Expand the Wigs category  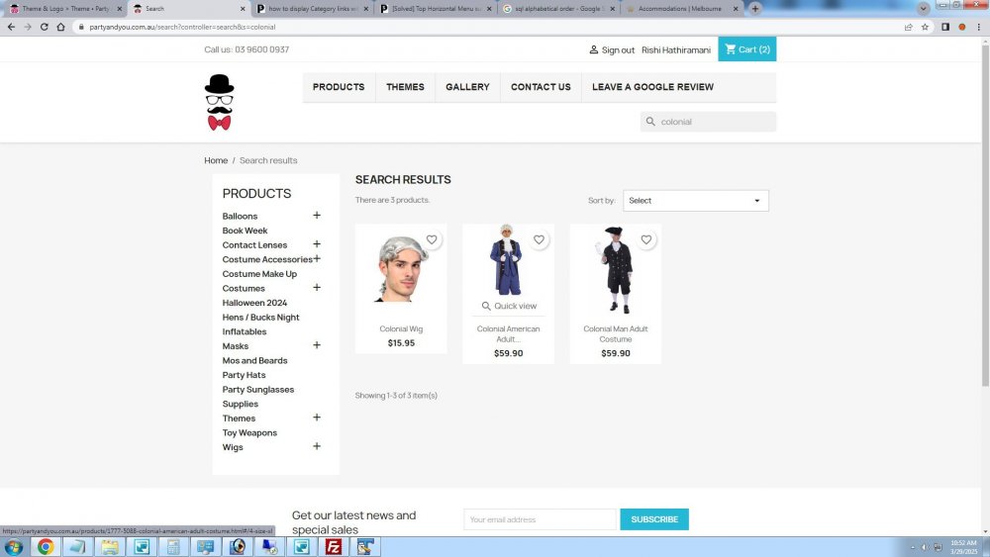pos(317,446)
